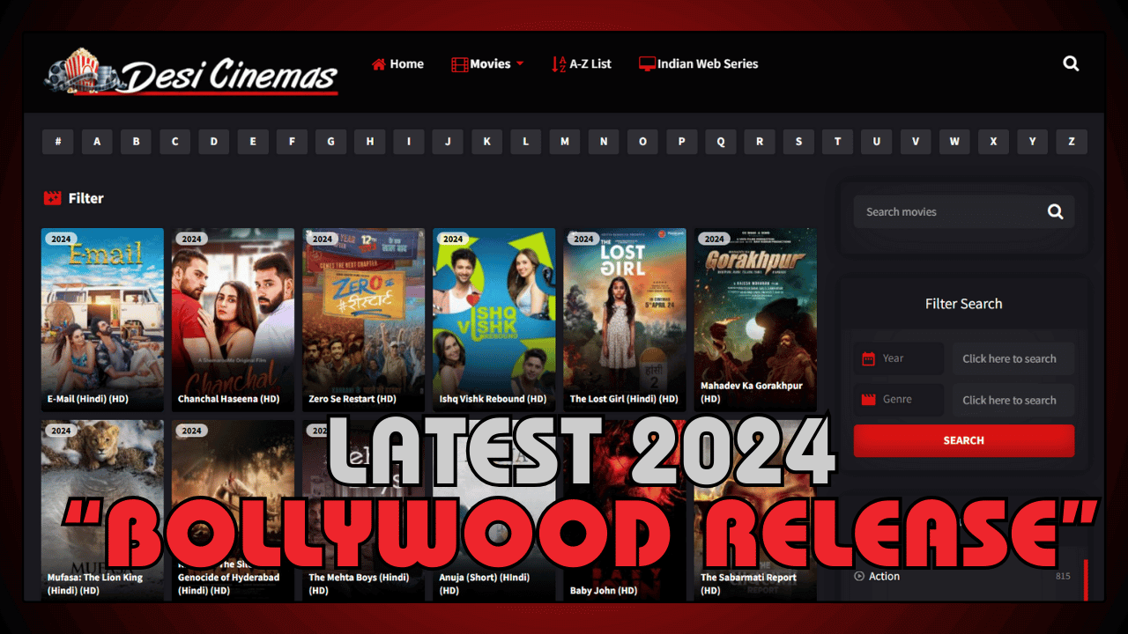The width and height of the screenshot is (1128, 634).
Task: Open Genocide of Hyderabad (Hindi) poster
Action: pos(233,511)
